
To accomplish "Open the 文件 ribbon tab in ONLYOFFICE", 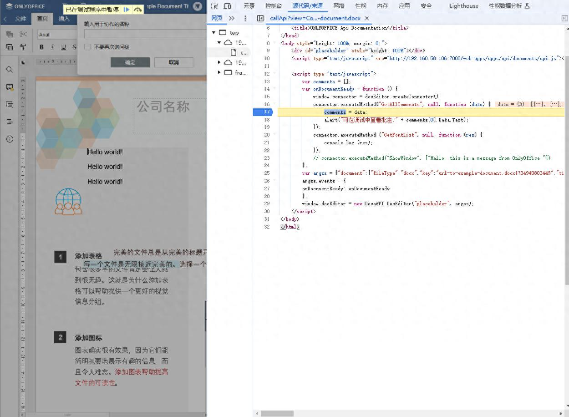I will coord(20,19).
